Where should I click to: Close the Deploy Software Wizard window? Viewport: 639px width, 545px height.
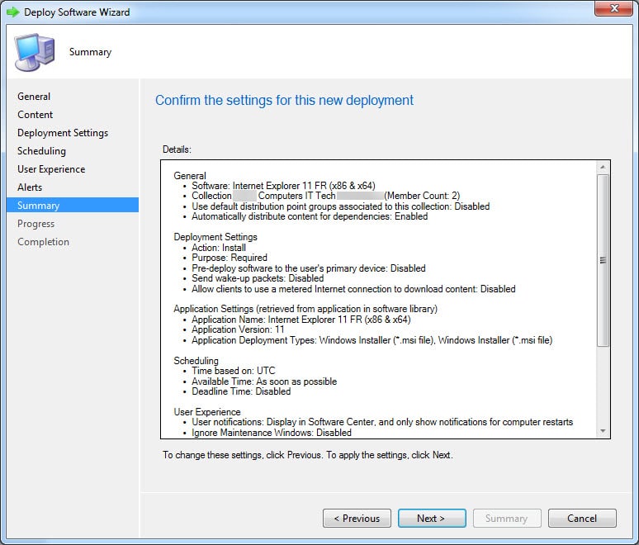click(x=614, y=8)
